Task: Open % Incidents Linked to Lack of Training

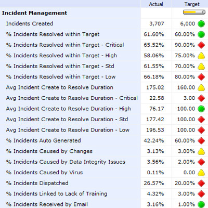Action: [57, 194]
